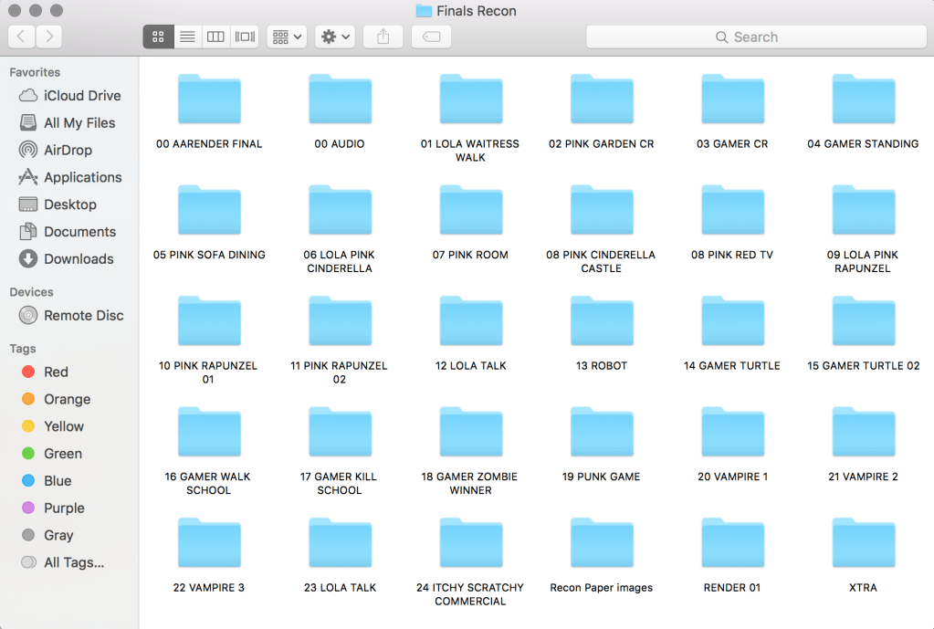Image resolution: width=934 pixels, height=629 pixels.
Task: Open the Action gear dropdown menu
Action: click(335, 37)
